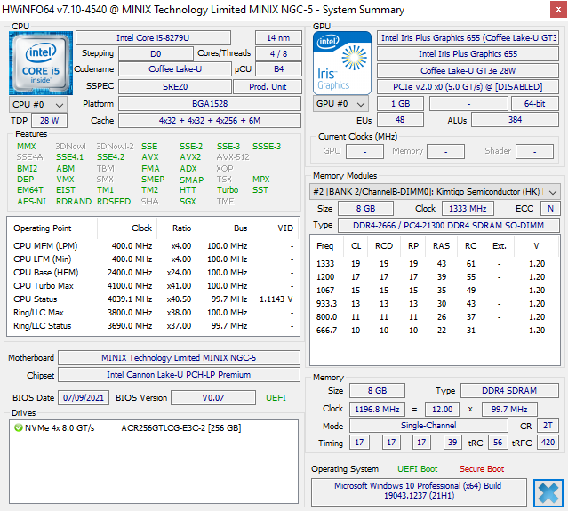Viewport: 568px width, 511px height.
Task: Click the Intel Cannon Lake-U PCH-LP Premium chipset field
Action: pos(179,375)
